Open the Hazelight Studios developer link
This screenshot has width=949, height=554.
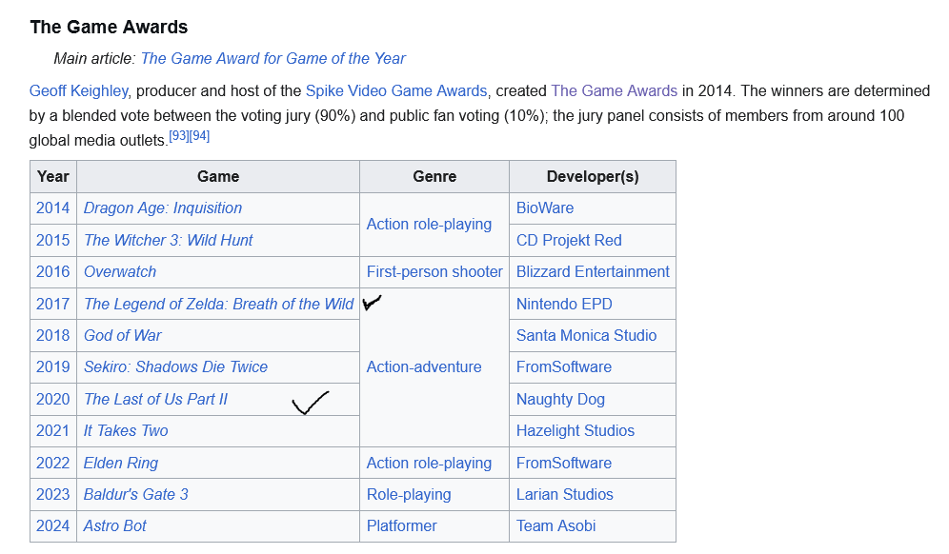[575, 430]
